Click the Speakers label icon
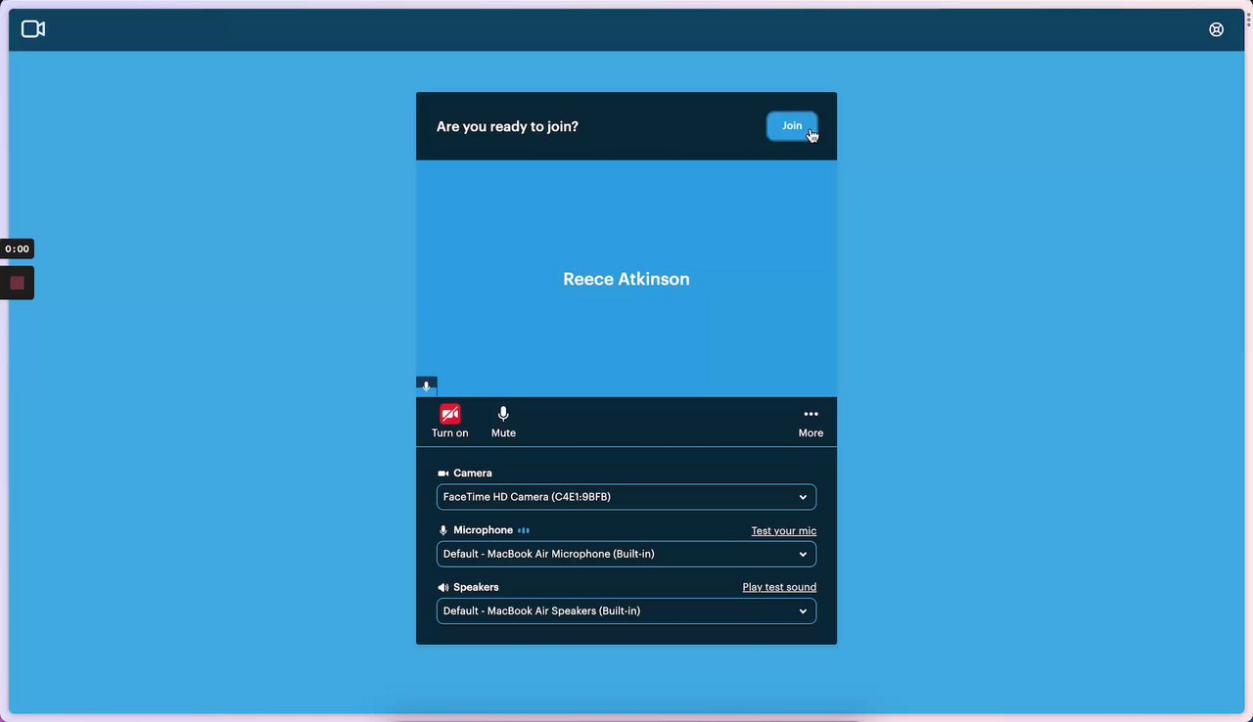The width and height of the screenshot is (1253, 722). tap(442, 588)
